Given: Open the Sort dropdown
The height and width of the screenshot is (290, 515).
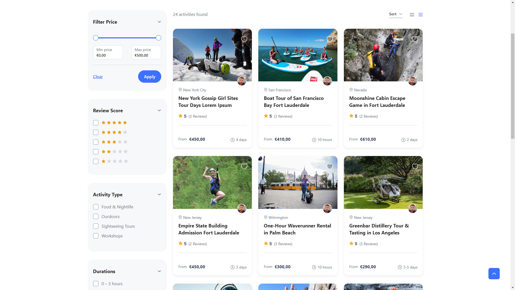Looking at the screenshot, I should coord(396,14).
